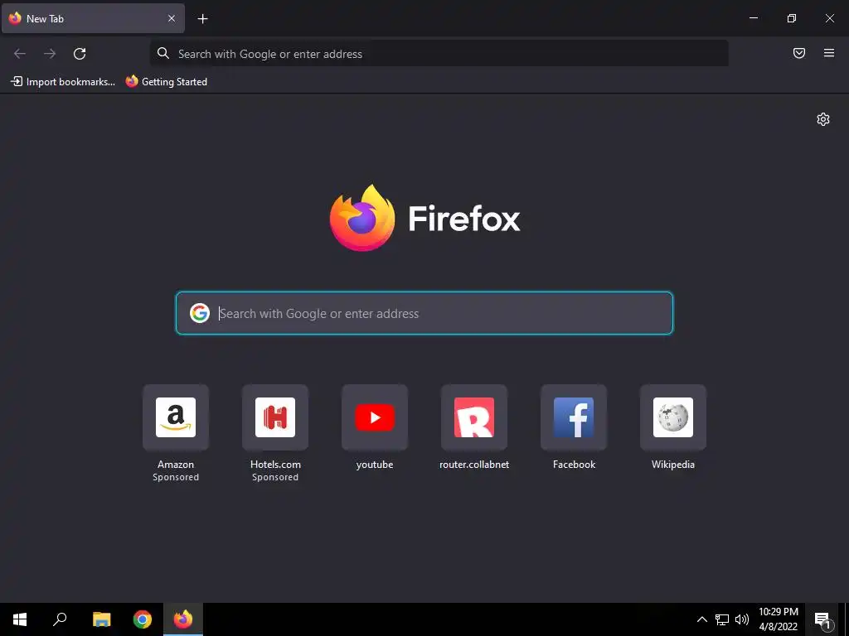849x636 pixels.
Task: Open Import bookmarks from bookmarks toolbar
Action: pos(63,82)
